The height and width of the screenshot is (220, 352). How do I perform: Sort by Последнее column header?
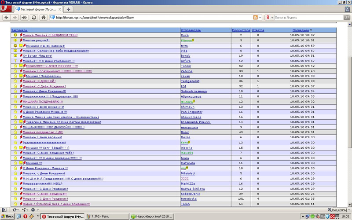pos(302,30)
